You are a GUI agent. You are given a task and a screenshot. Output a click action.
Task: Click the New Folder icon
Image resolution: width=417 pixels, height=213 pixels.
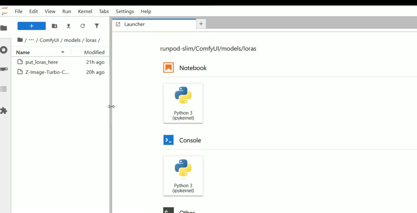pyautogui.click(x=54, y=26)
